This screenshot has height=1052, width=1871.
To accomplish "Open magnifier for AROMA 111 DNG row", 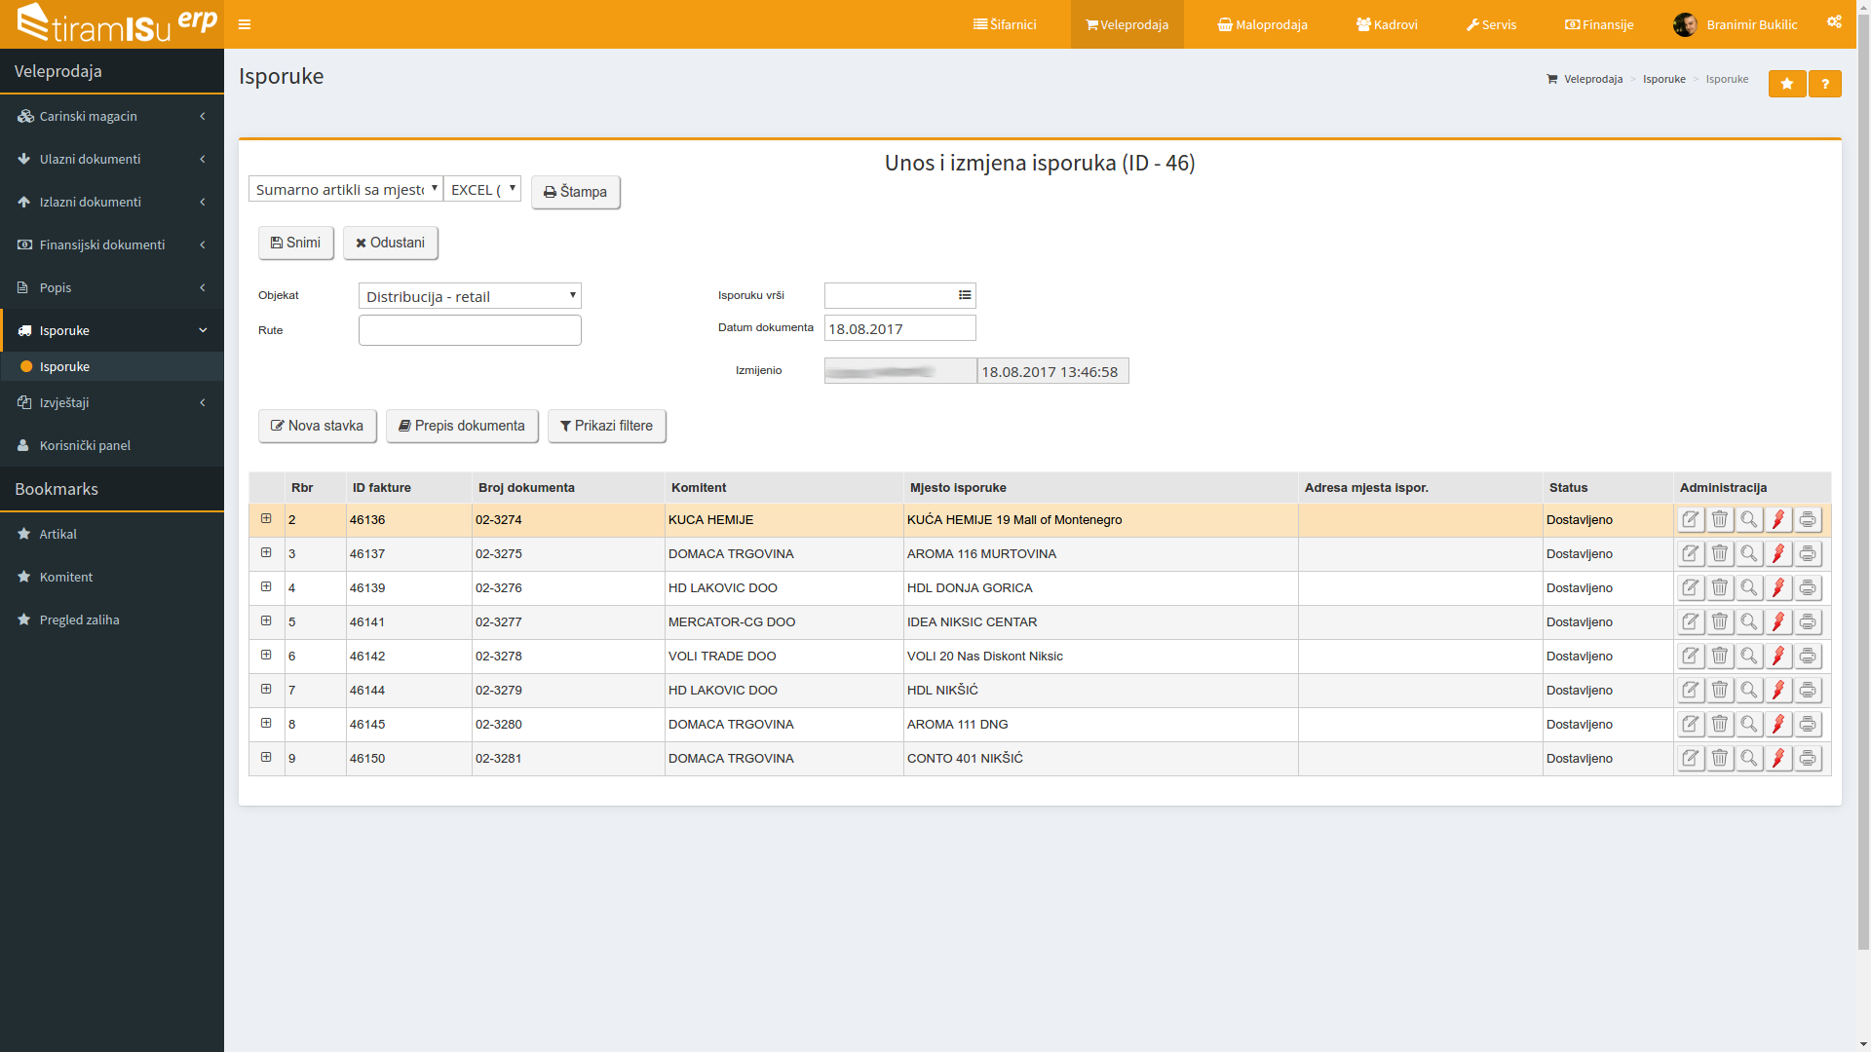I will (1749, 725).
